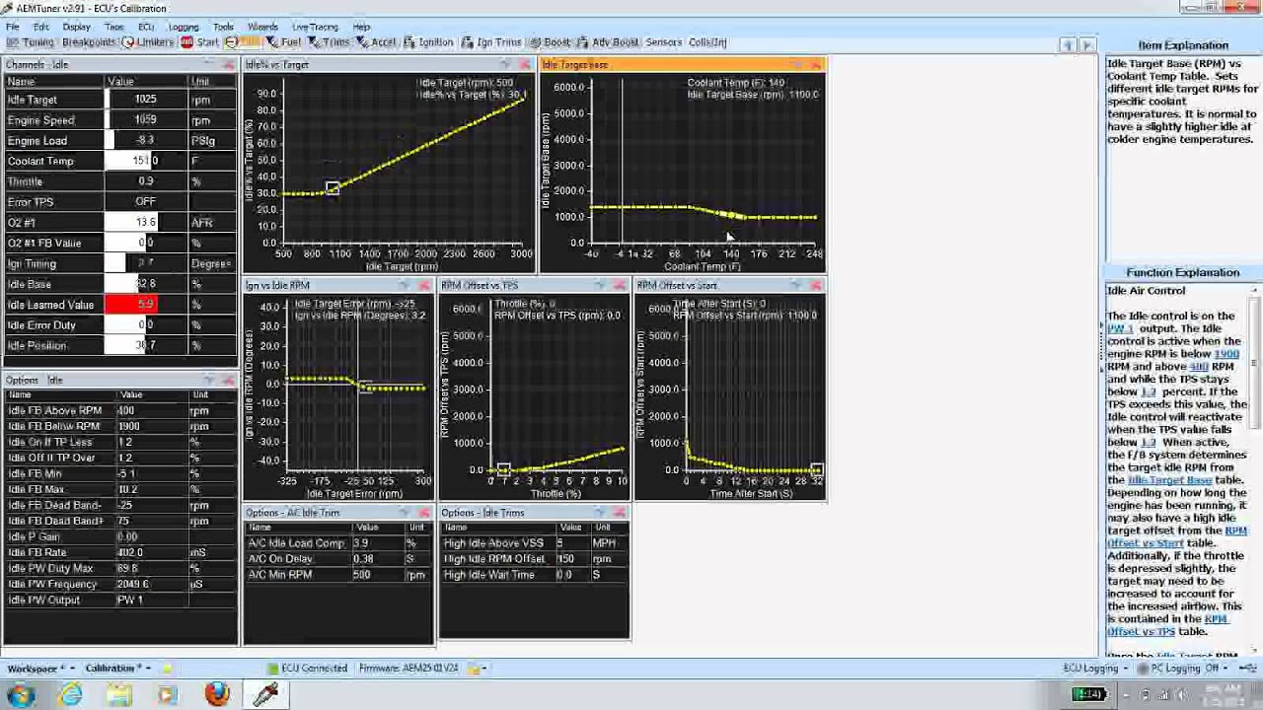Open the Wizards menu
Image resolution: width=1263 pixels, height=710 pixels.
[x=262, y=27]
